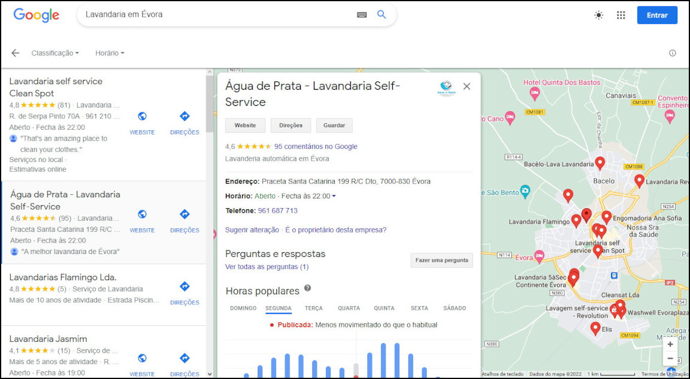Zoom in on the map
Screen dimensions: 690x379
pos(670,344)
